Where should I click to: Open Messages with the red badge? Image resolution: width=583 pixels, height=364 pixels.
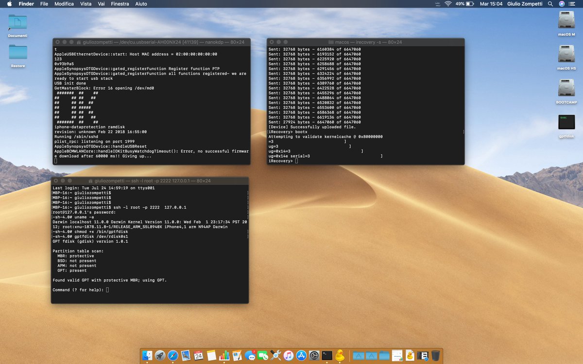pos(251,356)
